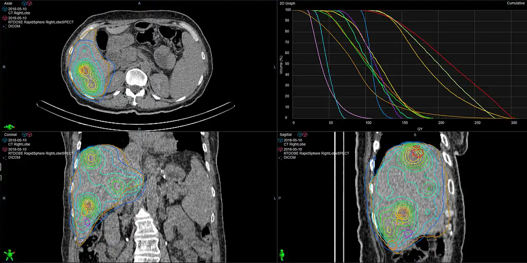Image resolution: width=527 pixels, height=263 pixels.
Task: Click the RTDOSE RapidSphere RightLobeSPECT text in the Axial view
Action: (41, 22)
